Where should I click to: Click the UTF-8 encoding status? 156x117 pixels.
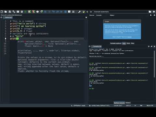[128, 106]
